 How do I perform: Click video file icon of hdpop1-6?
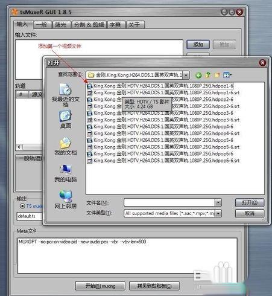pyautogui.click(x=90, y=86)
